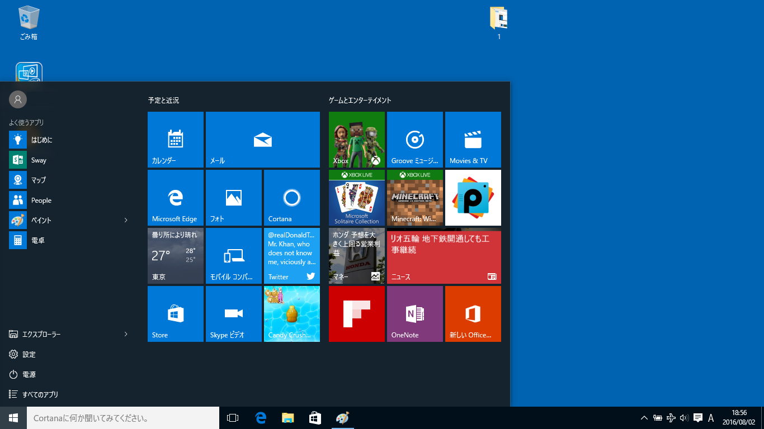Open the Mobile Companion (モバイル コンパ...) tile
Viewport: 764px width, 429px height.
(x=234, y=256)
